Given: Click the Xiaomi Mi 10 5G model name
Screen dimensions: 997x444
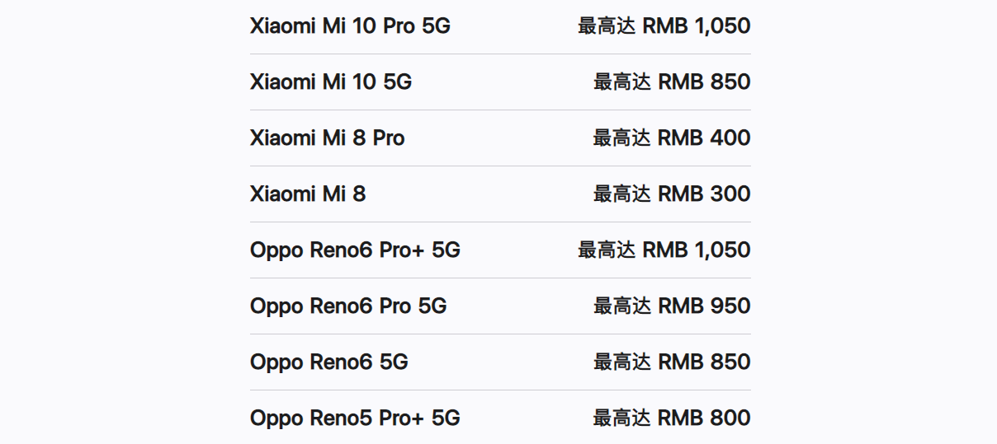Looking at the screenshot, I should (x=331, y=82).
